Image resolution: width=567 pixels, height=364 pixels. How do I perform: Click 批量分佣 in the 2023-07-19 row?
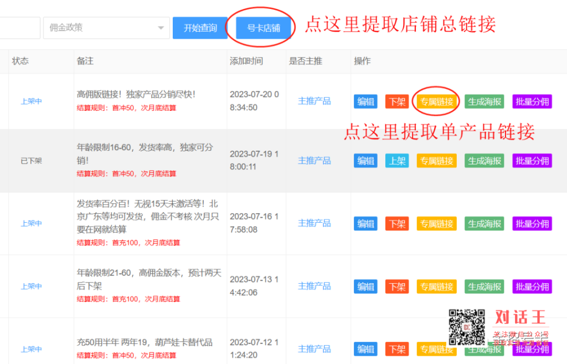[532, 161]
